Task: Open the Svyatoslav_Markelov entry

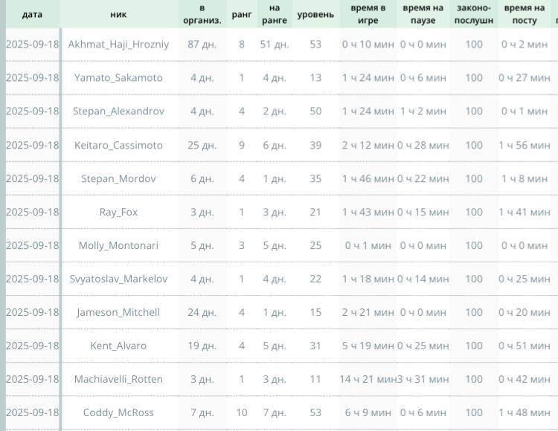Action: (118, 279)
